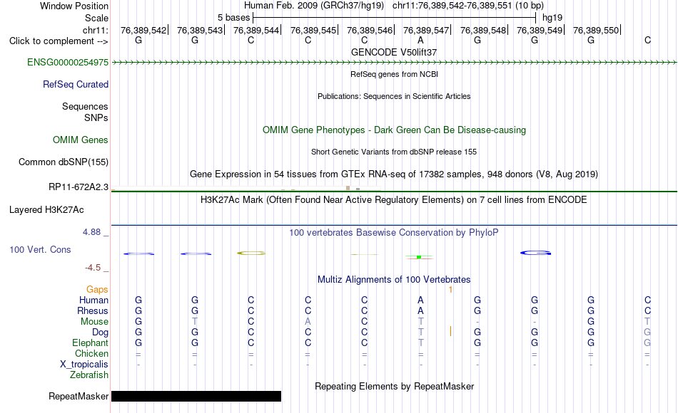Screen dimensions: 678x413
Task: Click the Mouse A base under 76,389,545
Action: click(308, 322)
